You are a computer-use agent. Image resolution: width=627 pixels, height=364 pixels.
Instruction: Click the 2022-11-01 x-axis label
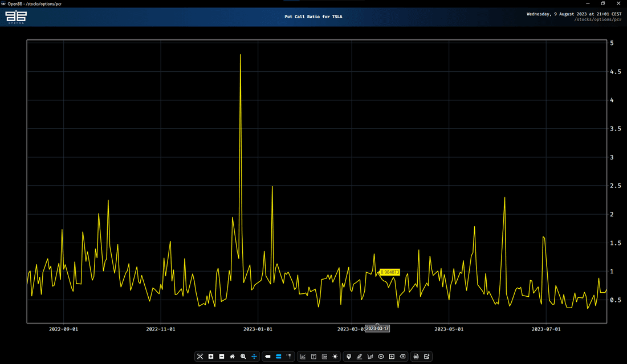coord(161,329)
